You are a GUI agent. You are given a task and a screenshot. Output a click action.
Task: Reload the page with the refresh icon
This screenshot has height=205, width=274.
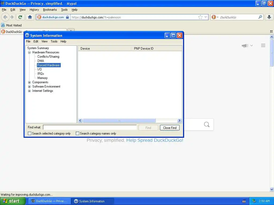[x=20, y=17]
